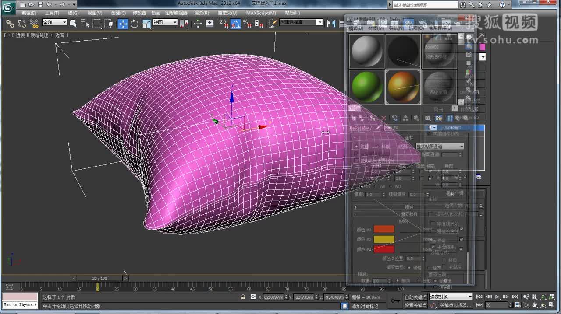Select the green sphere material sample slot

(367, 87)
